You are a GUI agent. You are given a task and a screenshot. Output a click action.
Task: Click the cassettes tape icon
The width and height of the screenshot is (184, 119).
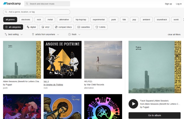tap(79, 27)
